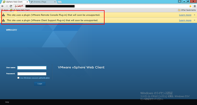The width and height of the screenshot is (197, 105).
Task: Reload the page with the refresh icon
Action: tap(11, 6)
